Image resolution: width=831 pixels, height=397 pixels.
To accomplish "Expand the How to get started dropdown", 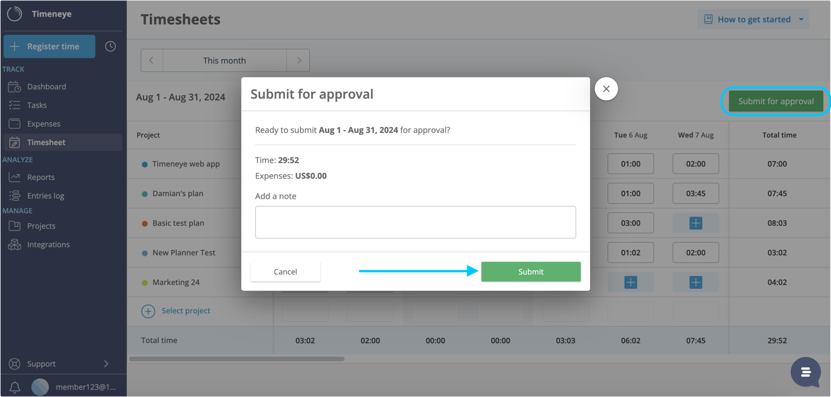I will (752, 19).
